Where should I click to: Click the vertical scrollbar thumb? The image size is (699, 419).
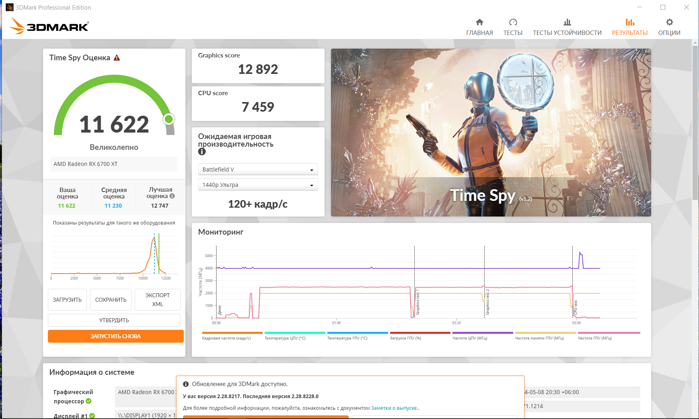[695, 123]
